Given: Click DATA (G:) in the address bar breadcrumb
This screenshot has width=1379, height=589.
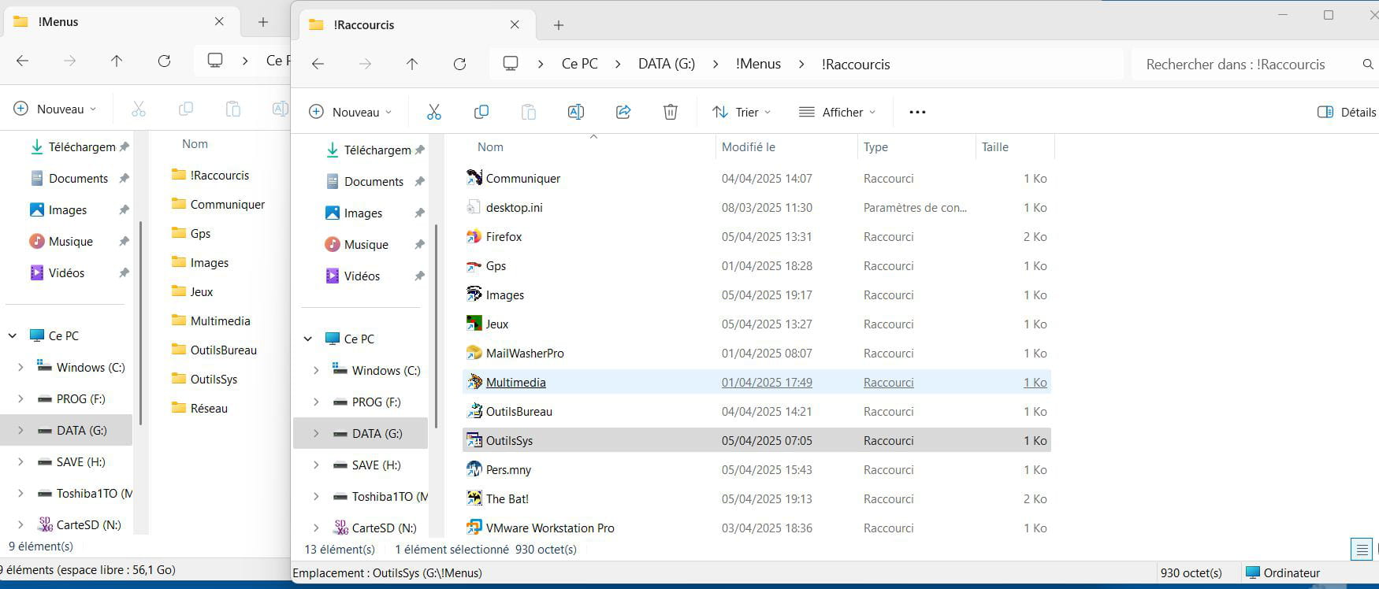Looking at the screenshot, I should 667,64.
